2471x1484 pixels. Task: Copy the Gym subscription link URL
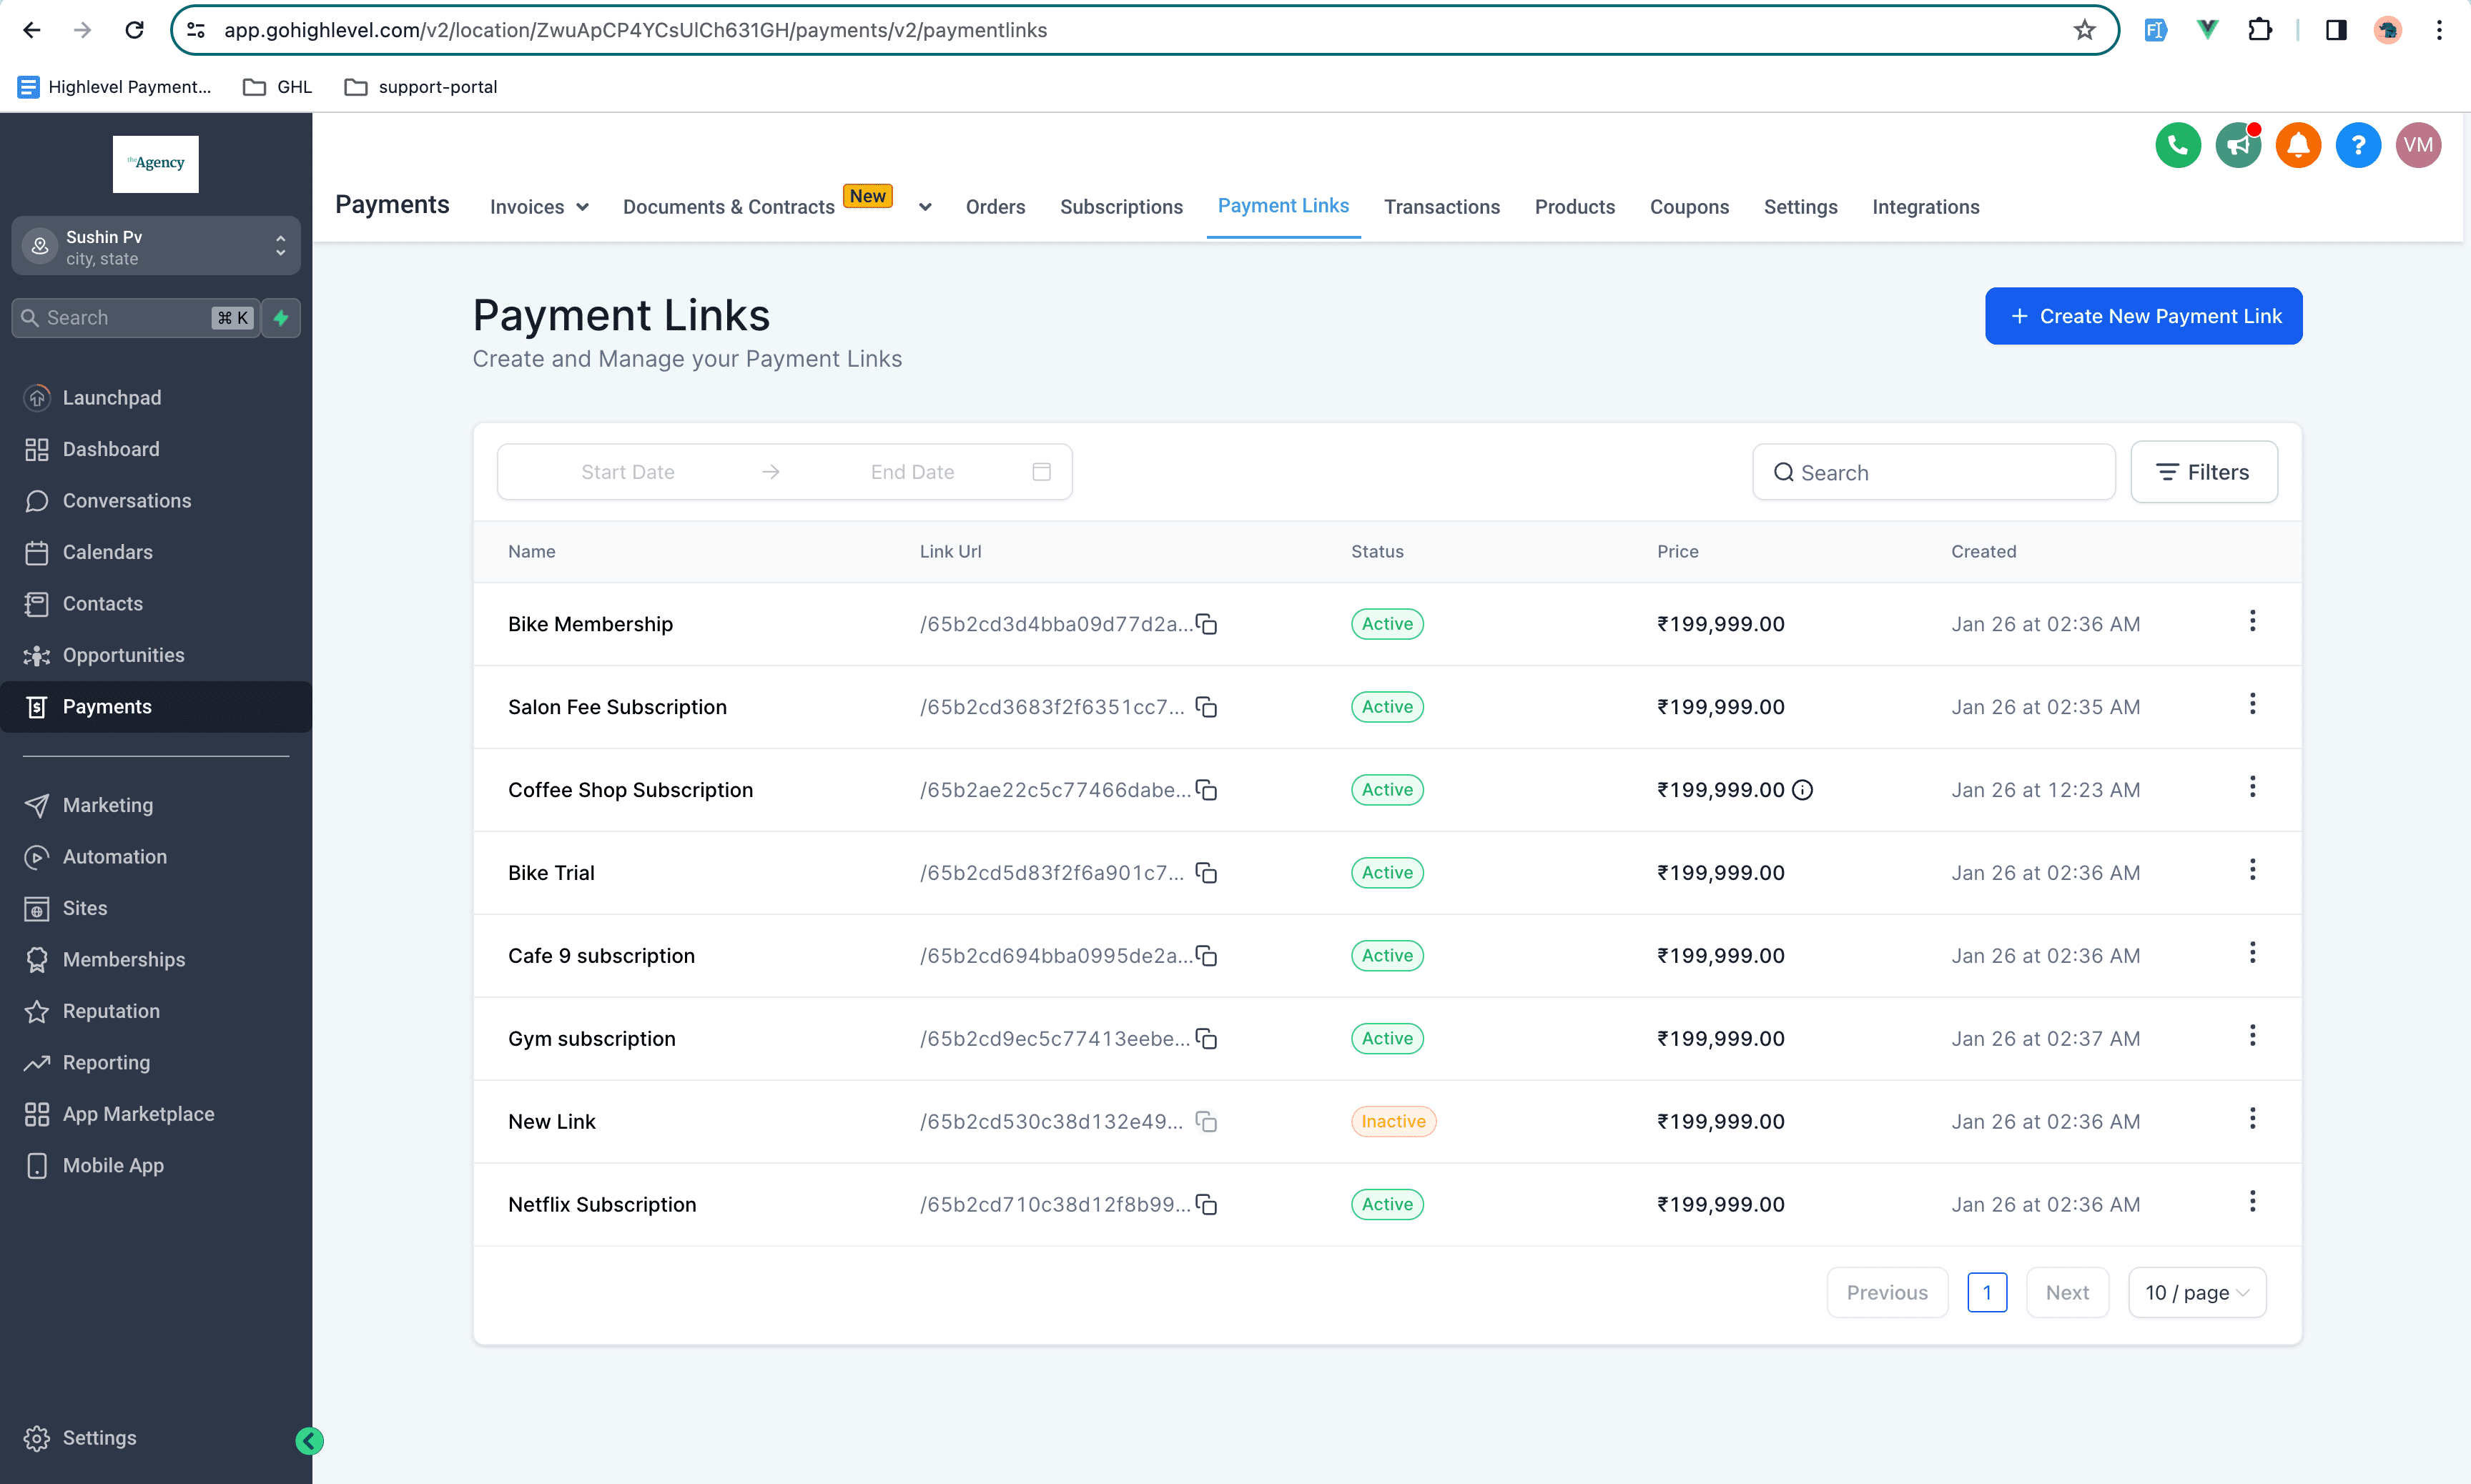1207,1039
